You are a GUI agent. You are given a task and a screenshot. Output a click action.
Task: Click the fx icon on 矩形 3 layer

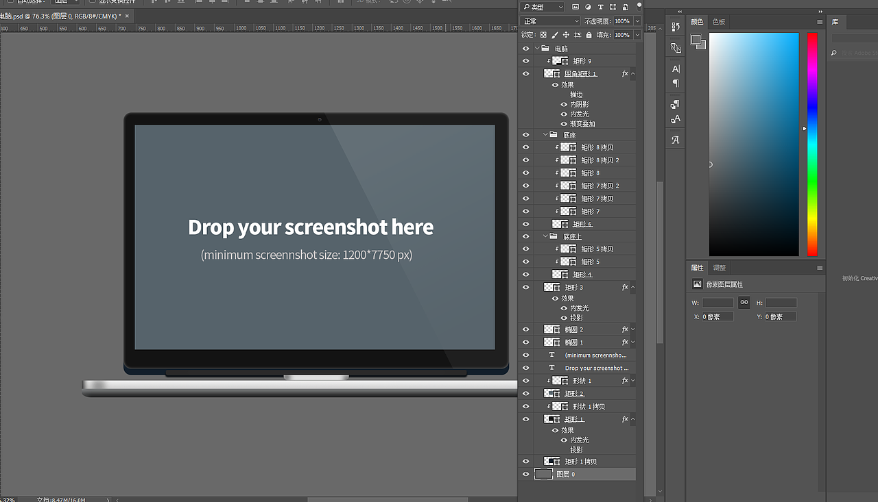[x=625, y=288]
